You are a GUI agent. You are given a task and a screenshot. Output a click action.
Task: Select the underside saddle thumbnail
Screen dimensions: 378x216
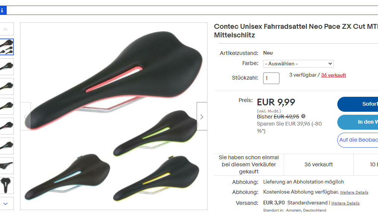click(6, 166)
